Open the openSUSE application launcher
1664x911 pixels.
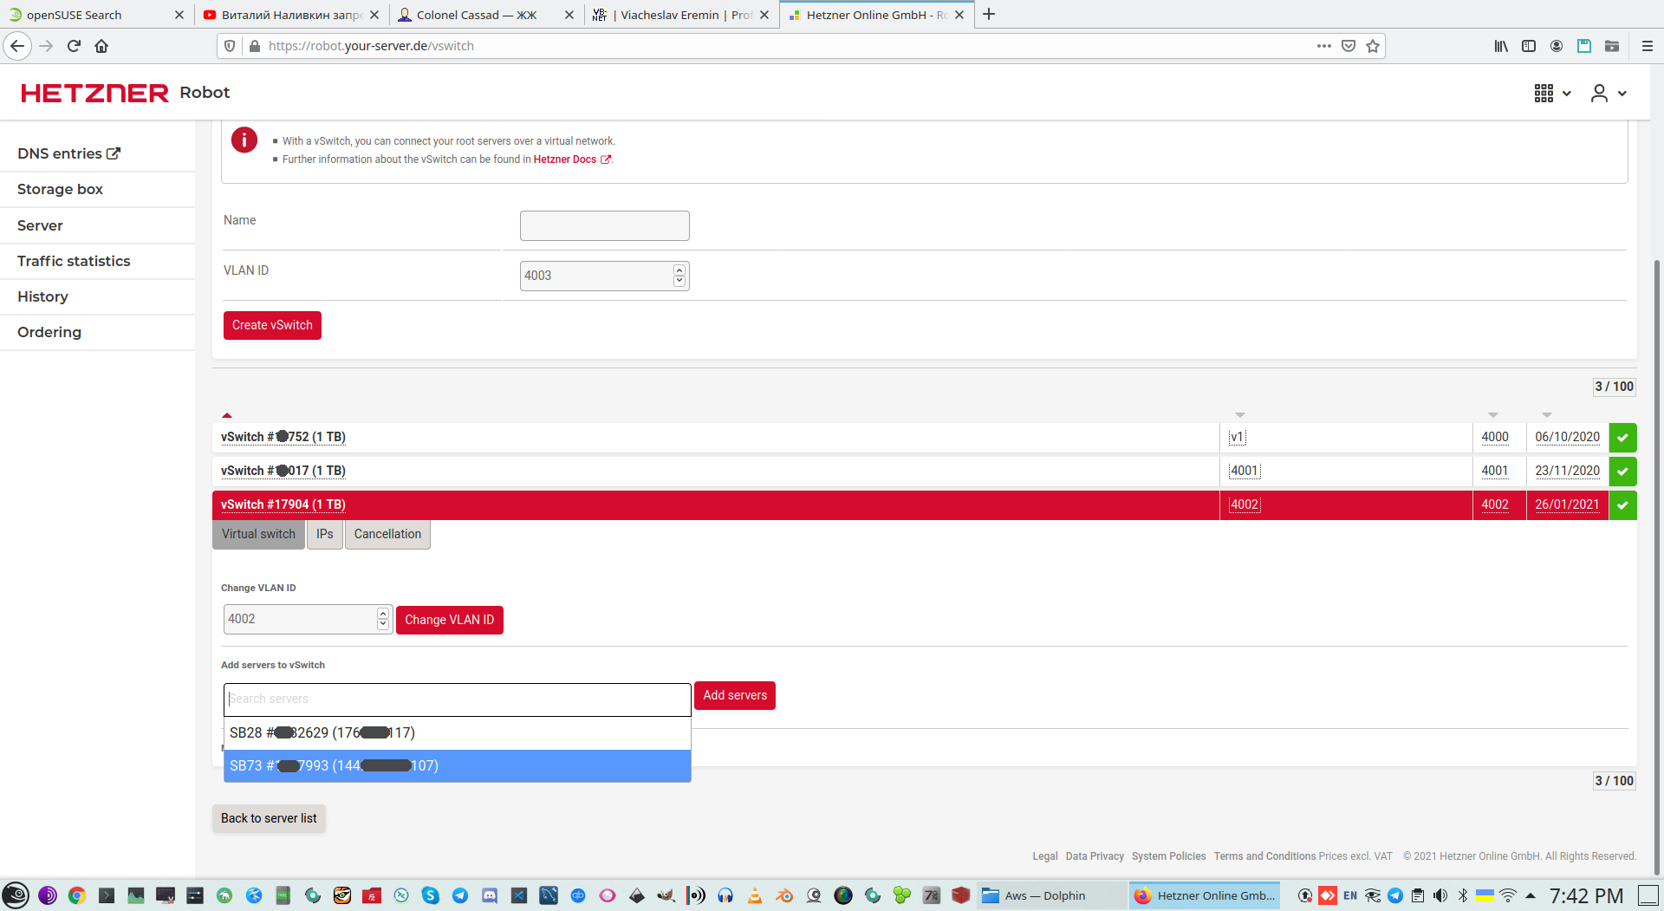tap(16, 895)
